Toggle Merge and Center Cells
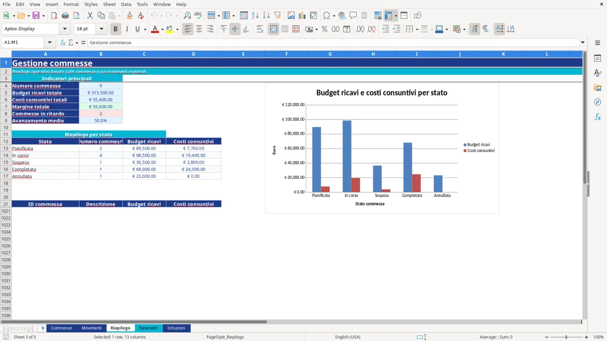The image size is (607, 341). (x=274, y=29)
